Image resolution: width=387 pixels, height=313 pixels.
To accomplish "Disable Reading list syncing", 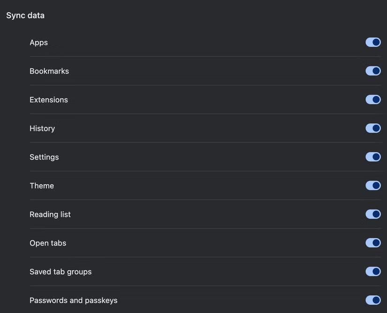I will click(x=373, y=214).
